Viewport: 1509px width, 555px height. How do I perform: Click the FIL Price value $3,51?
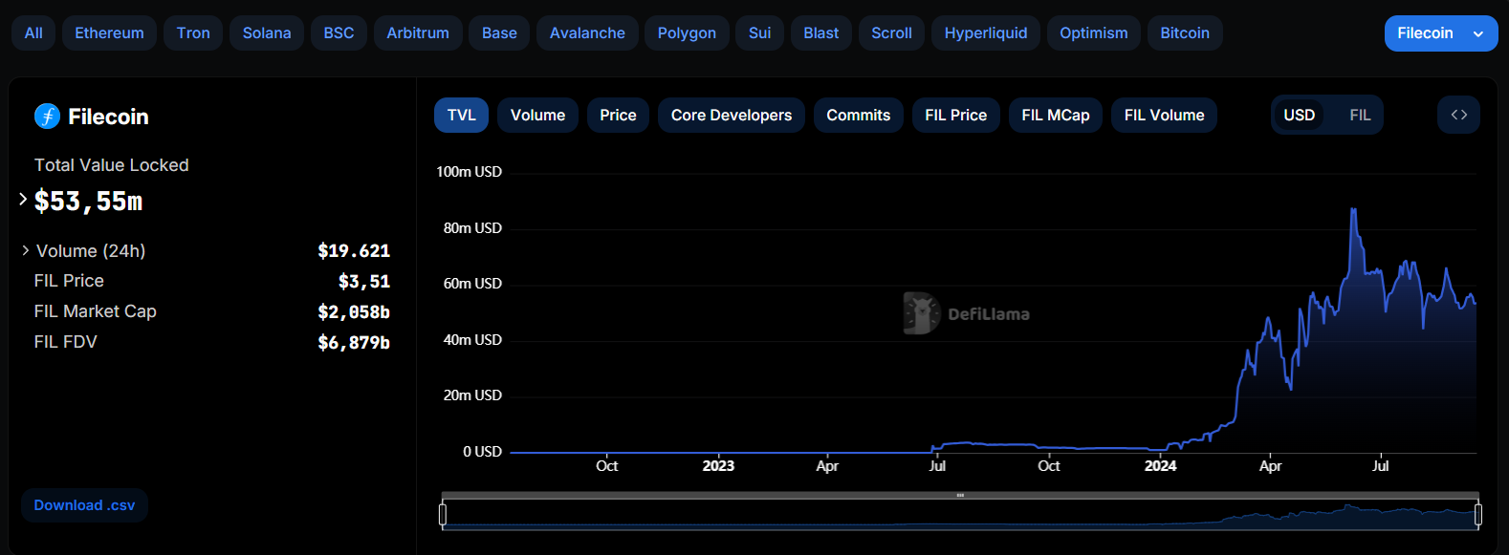pos(363,282)
